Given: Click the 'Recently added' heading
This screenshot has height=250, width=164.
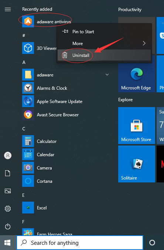Looking at the screenshot, I should click(37, 9).
